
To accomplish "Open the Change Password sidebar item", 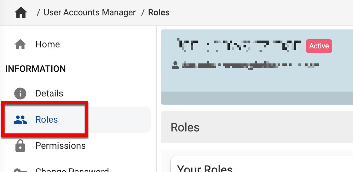I will tap(72, 170).
